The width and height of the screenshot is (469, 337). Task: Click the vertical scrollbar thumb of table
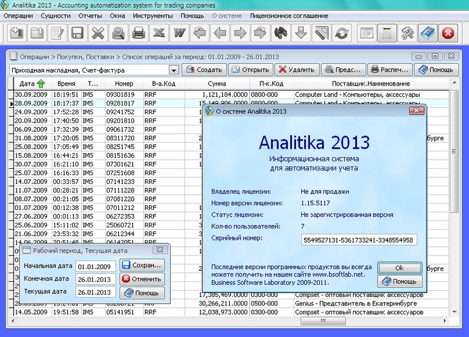click(x=454, y=151)
